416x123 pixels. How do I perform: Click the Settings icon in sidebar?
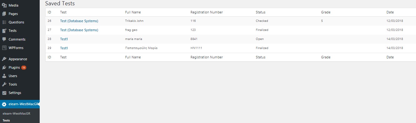[x=4, y=93]
